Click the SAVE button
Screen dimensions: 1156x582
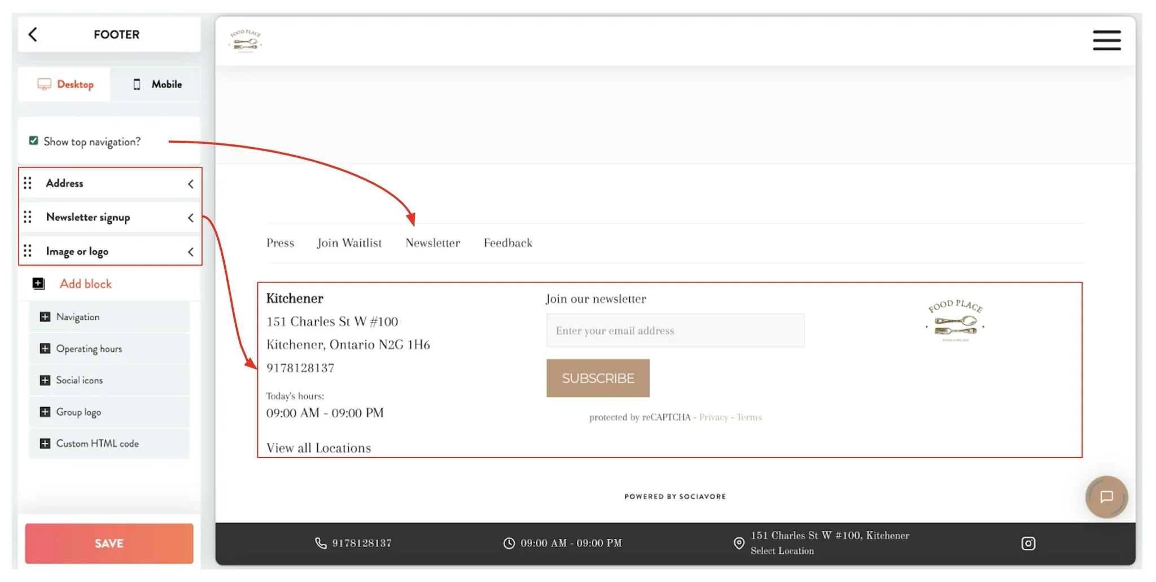109,544
